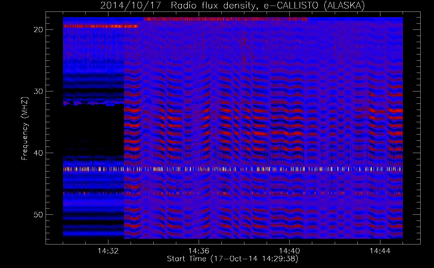Click the 'Frequency (MHZ)' y-axis label

click(x=25, y=129)
